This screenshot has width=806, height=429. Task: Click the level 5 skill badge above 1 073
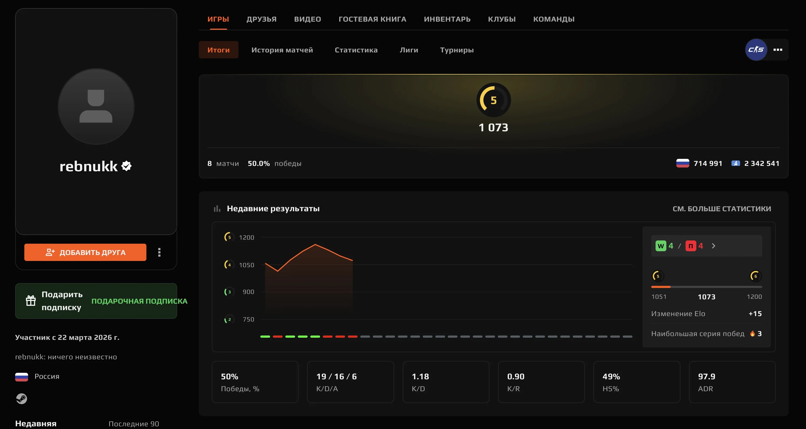pos(493,100)
